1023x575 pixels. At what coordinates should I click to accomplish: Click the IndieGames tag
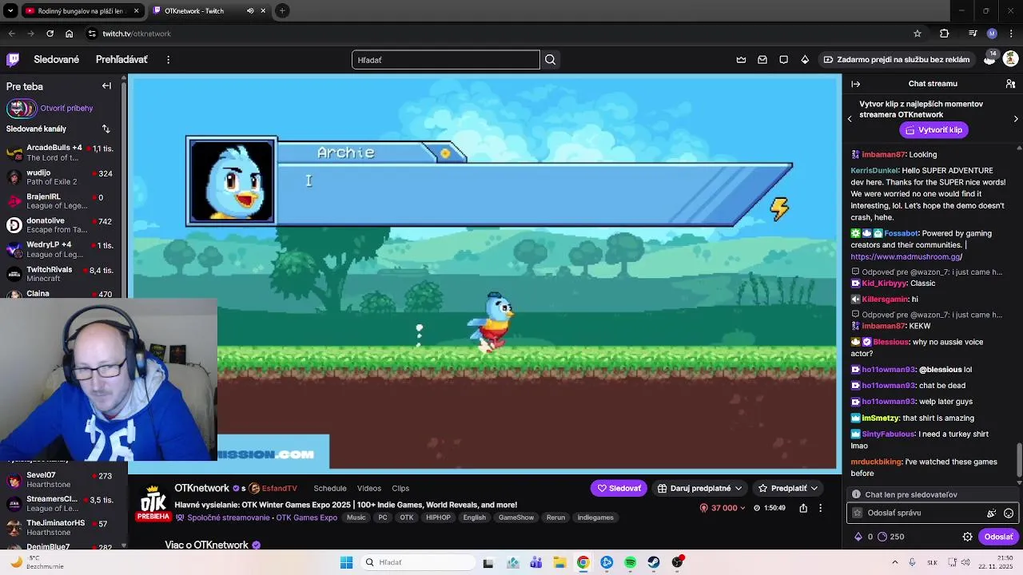tap(595, 517)
